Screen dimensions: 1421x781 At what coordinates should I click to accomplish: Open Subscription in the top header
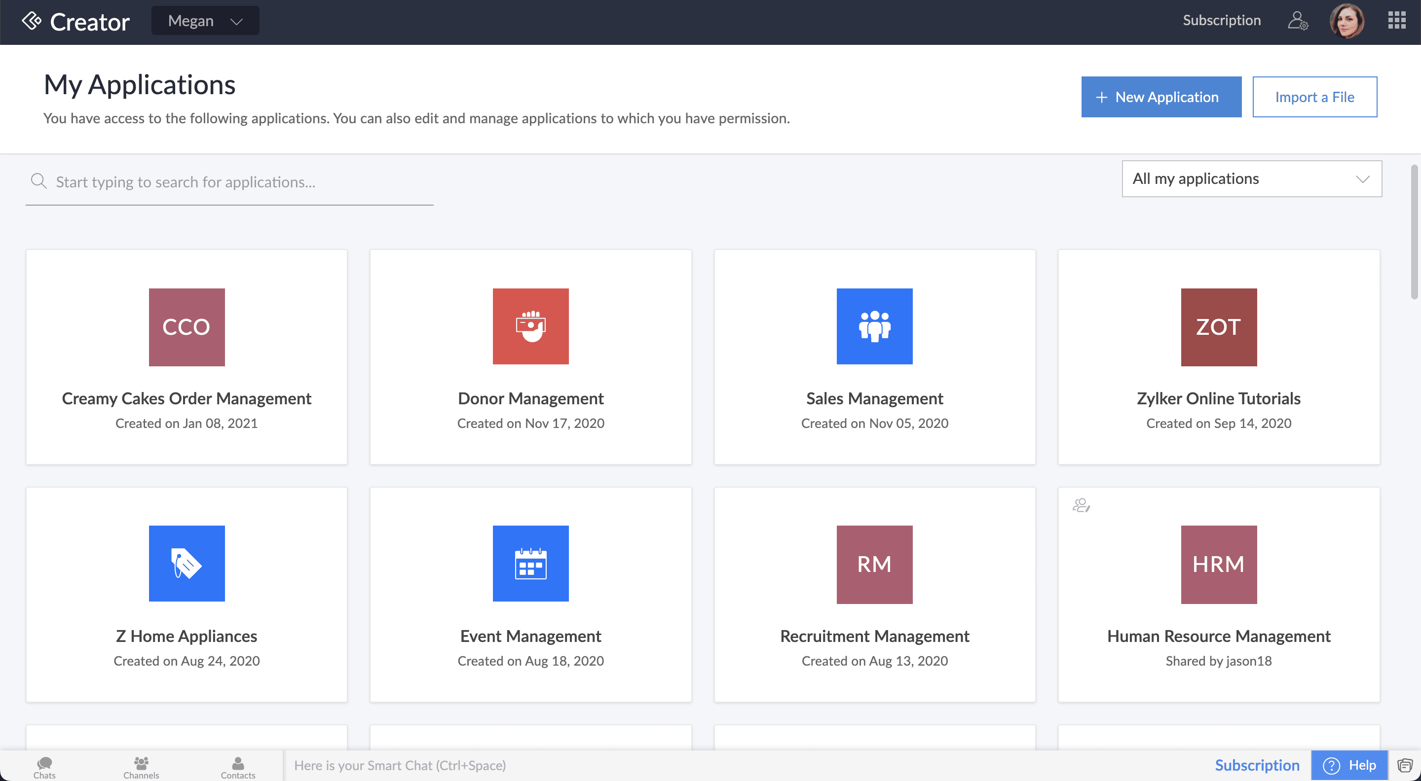1221,20
